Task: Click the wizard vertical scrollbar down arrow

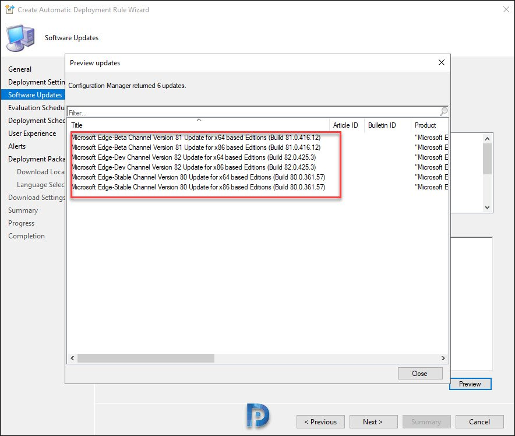Action: coord(488,208)
